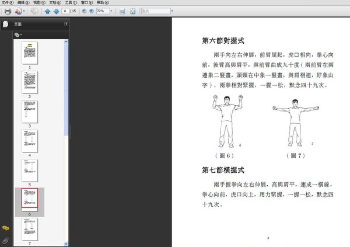Screen dimensions: 350x247
Task: Click the thumbnail options gear icon
Action: tap(17, 35)
